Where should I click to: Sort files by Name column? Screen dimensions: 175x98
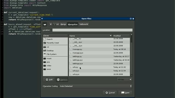click(x=91, y=36)
